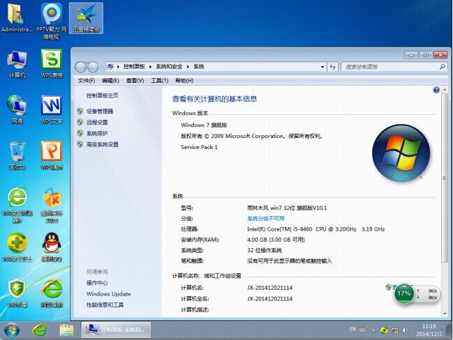453x340 pixels.
Task: Select the Intel Core i5-4460 processor text
Action: point(315,229)
